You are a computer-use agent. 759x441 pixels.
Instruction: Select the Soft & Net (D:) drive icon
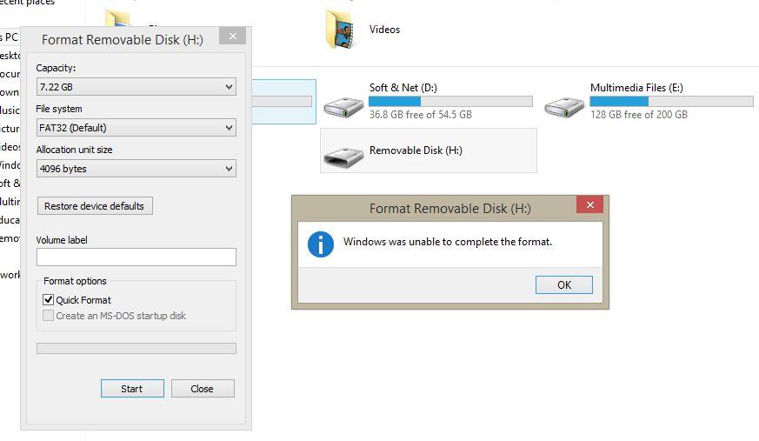click(344, 106)
